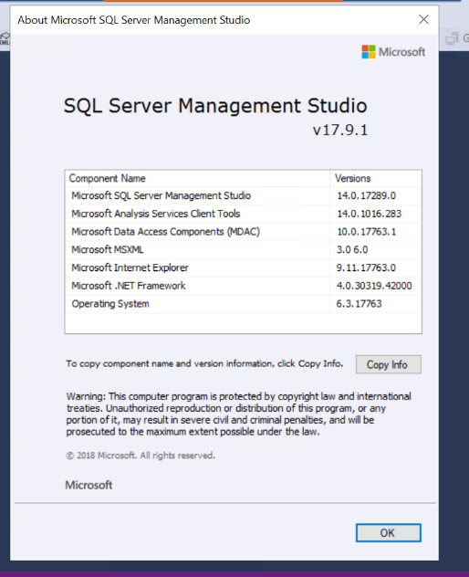Click the dialog title bar text

click(134, 20)
